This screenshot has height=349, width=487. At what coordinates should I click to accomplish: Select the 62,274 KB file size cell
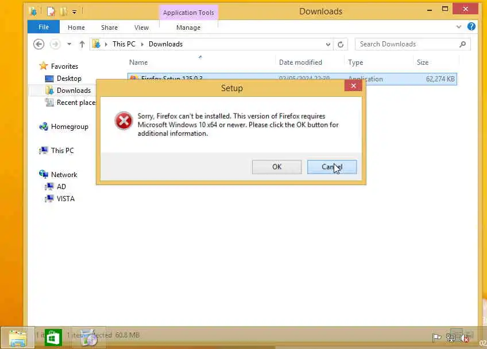440,79
